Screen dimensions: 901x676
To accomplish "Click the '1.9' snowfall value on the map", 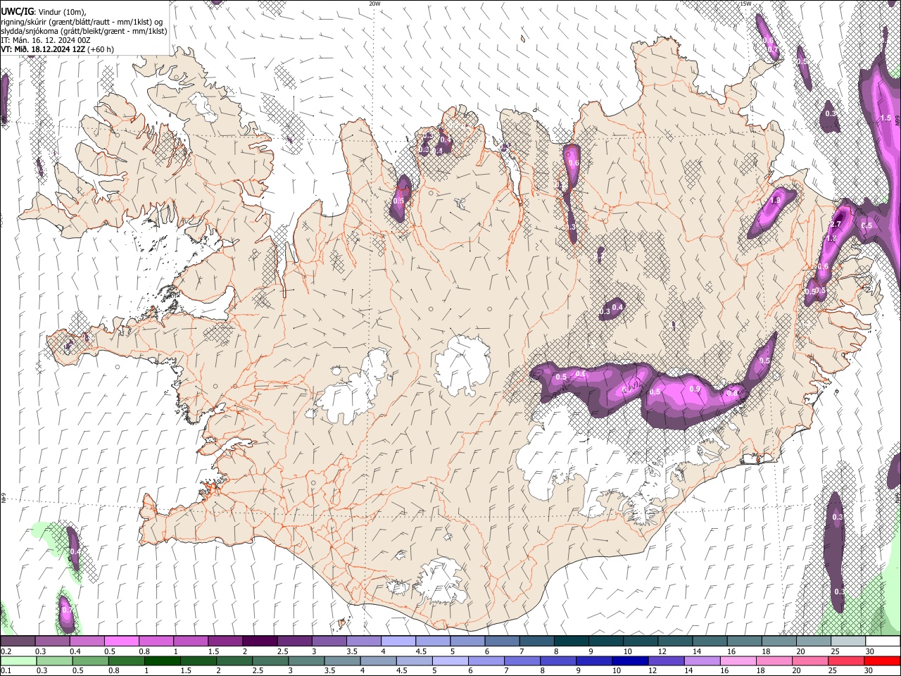I will pyautogui.click(x=776, y=201).
